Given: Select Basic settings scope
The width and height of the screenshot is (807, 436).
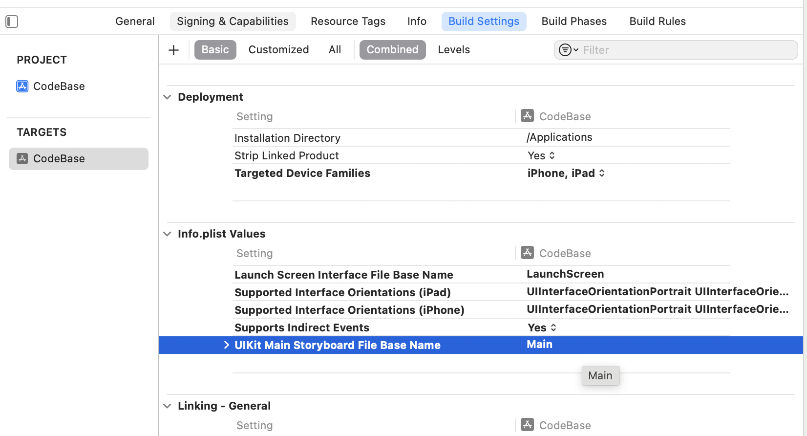Looking at the screenshot, I should [x=215, y=50].
